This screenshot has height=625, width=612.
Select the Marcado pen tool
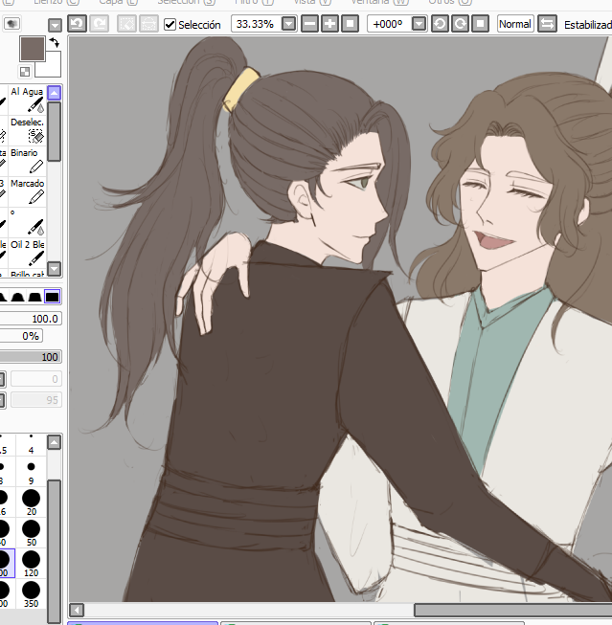pyautogui.click(x=27, y=191)
